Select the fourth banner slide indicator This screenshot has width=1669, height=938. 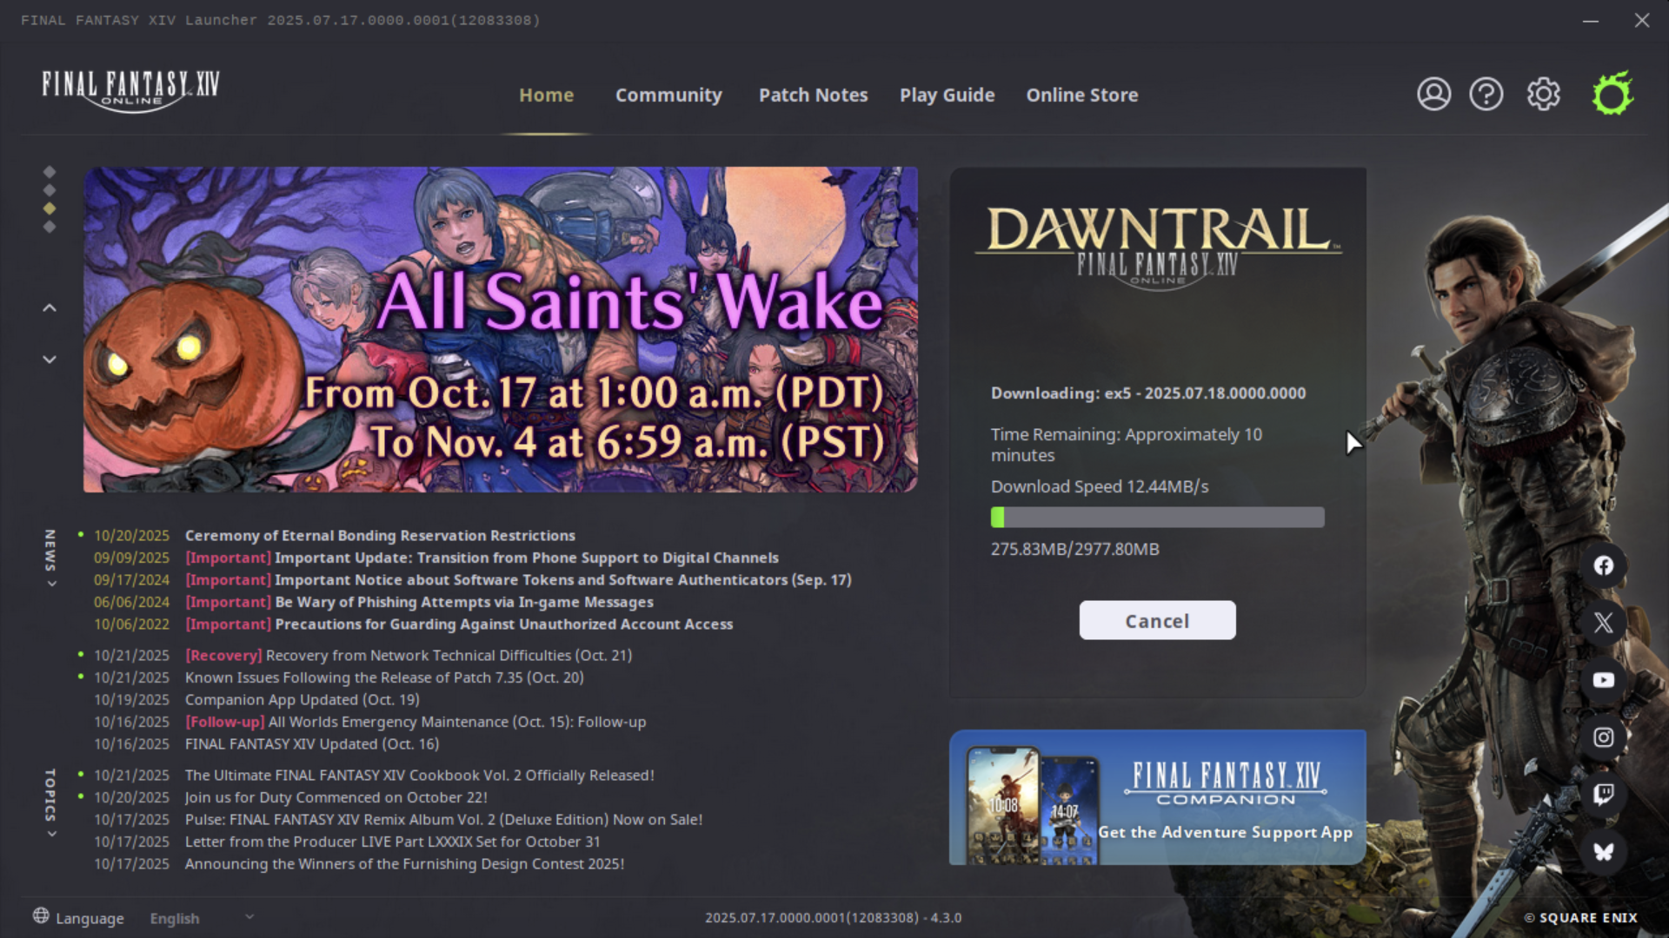[50, 227]
